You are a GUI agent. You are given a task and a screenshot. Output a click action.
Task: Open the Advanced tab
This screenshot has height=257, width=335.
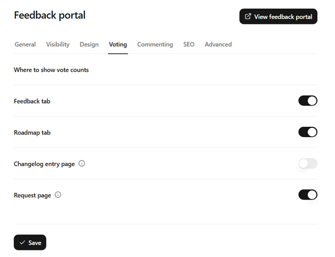tap(218, 44)
